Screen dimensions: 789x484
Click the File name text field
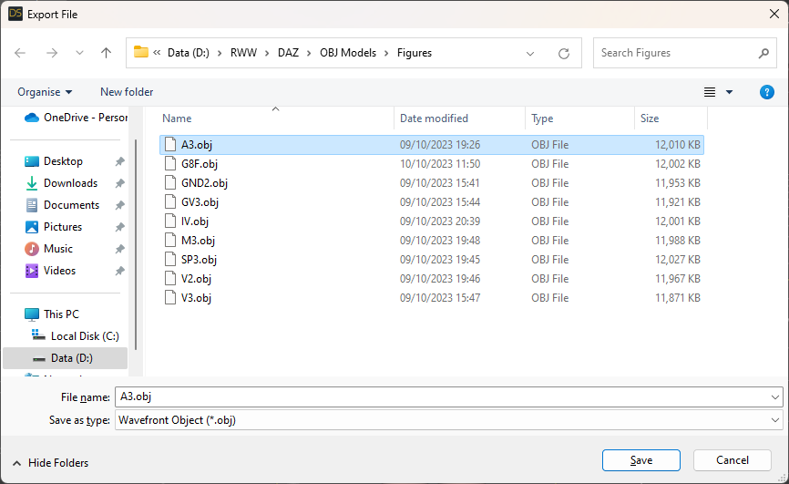437,397
